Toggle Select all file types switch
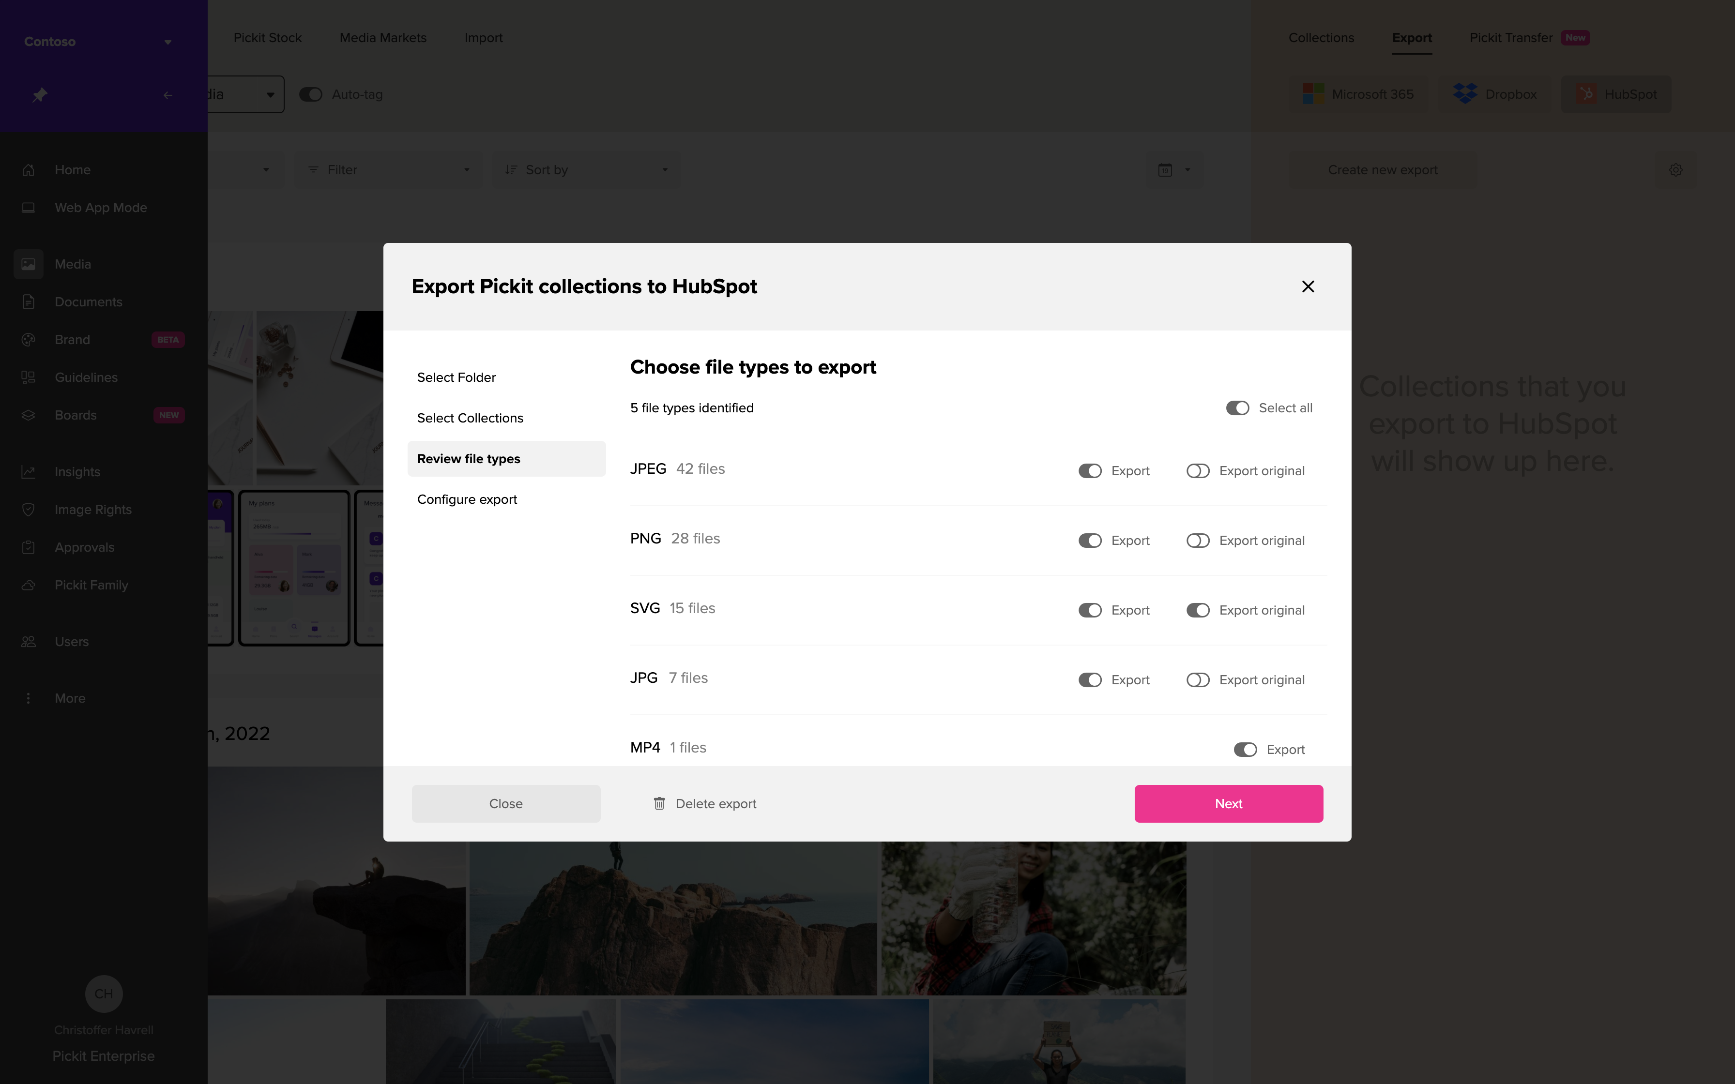 1237,408
